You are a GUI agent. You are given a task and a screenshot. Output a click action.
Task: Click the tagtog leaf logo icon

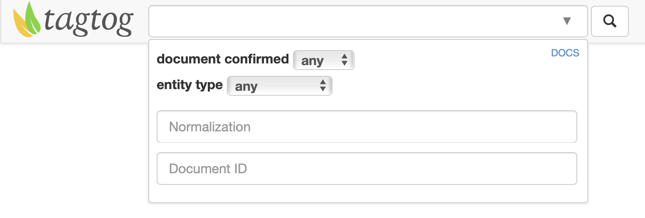pyautogui.click(x=27, y=19)
